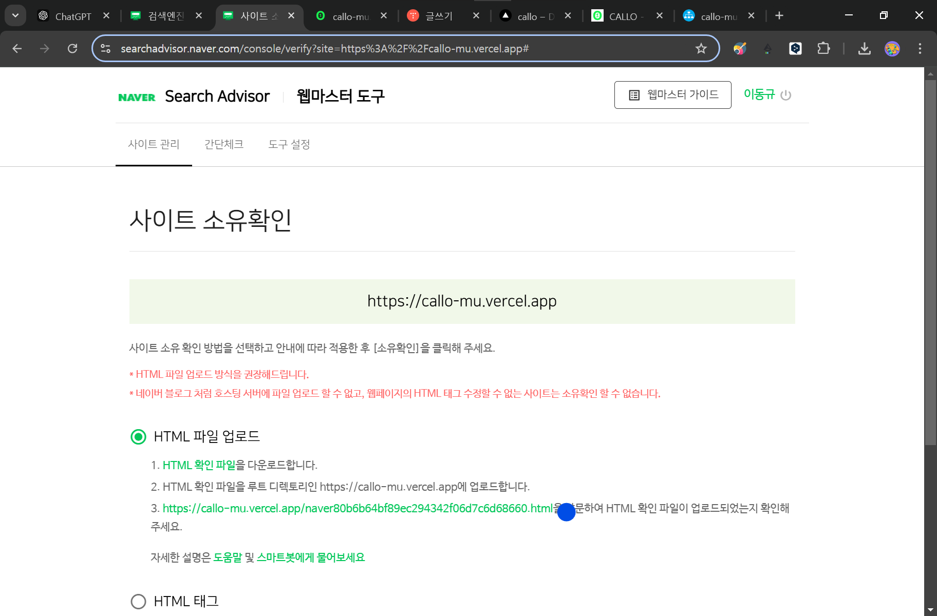Open the tab search dropdown arrow

point(15,15)
